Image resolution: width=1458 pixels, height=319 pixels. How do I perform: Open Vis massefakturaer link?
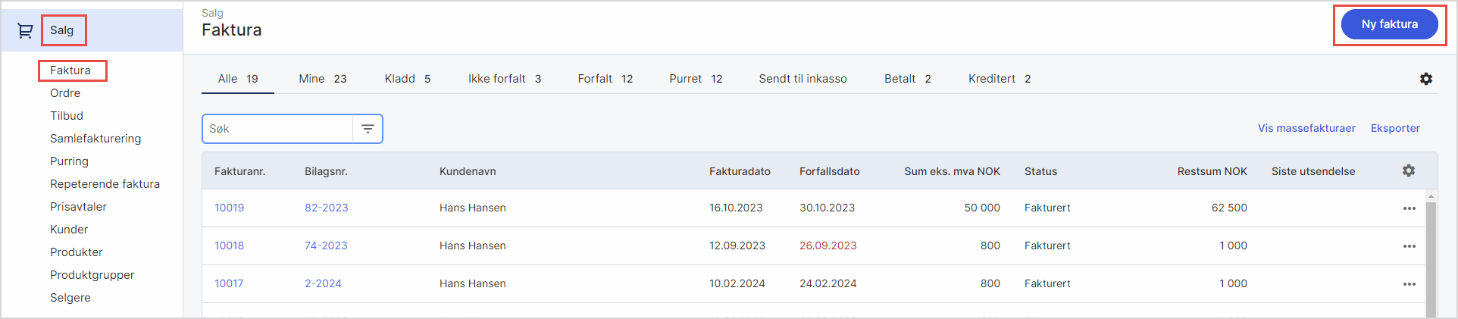pos(1306,128)
